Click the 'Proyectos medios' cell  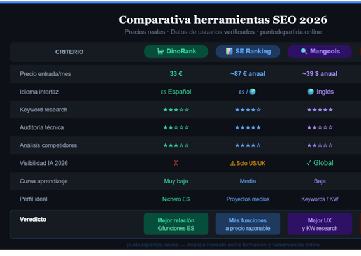[248, 199]
